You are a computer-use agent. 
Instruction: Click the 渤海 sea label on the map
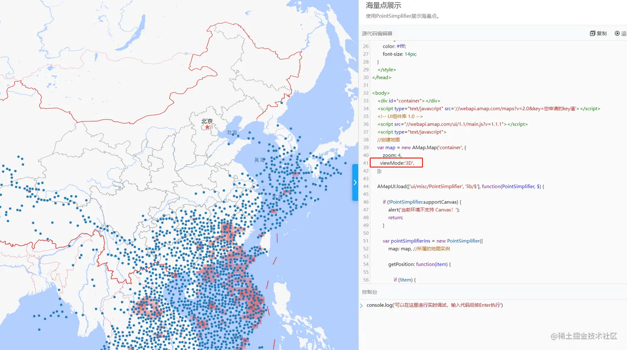coord(232,133)
